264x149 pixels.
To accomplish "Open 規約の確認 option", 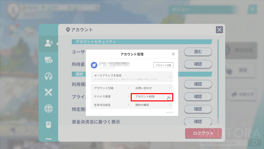I will point(152,105).
